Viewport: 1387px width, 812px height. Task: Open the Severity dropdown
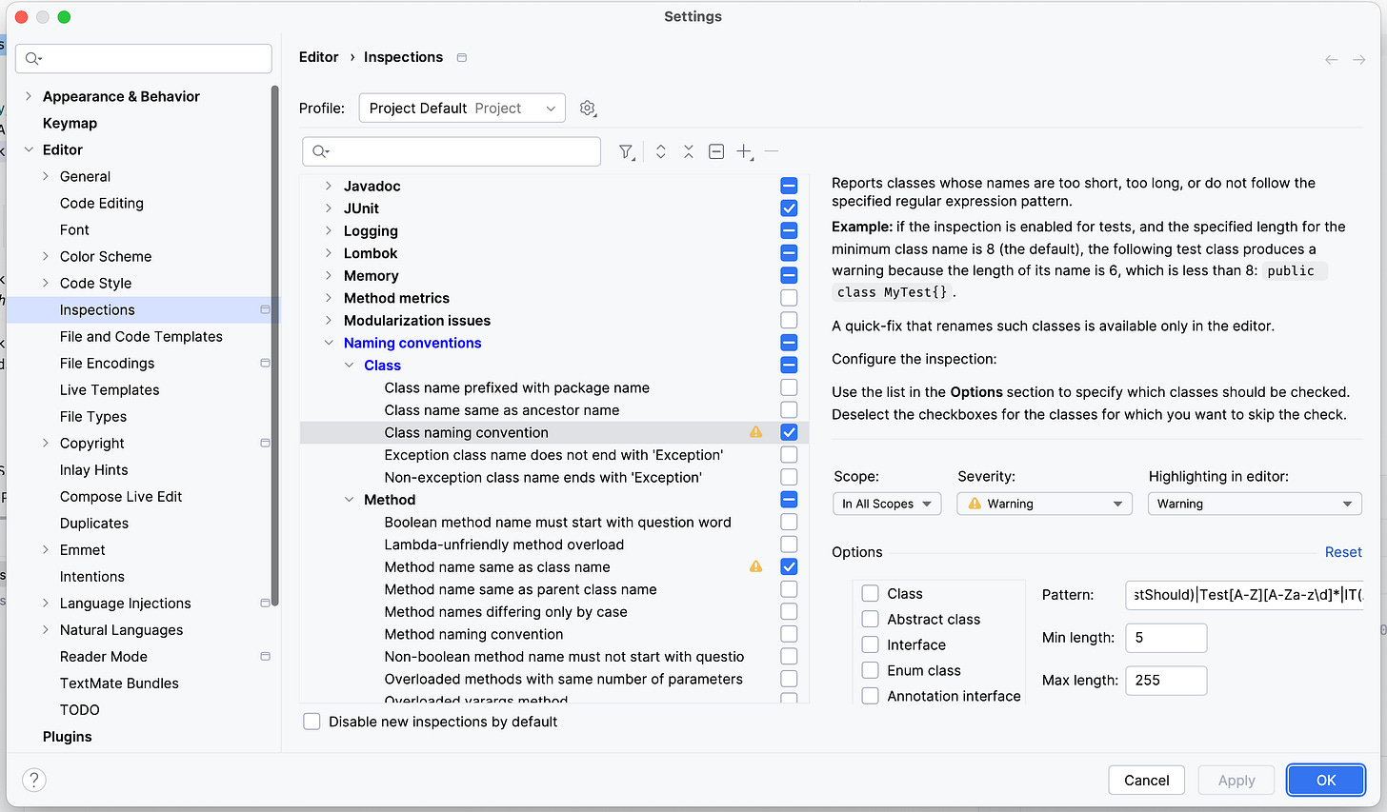[1044, 504]
